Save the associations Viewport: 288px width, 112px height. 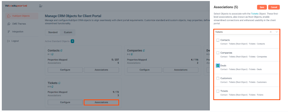point(262,7)
